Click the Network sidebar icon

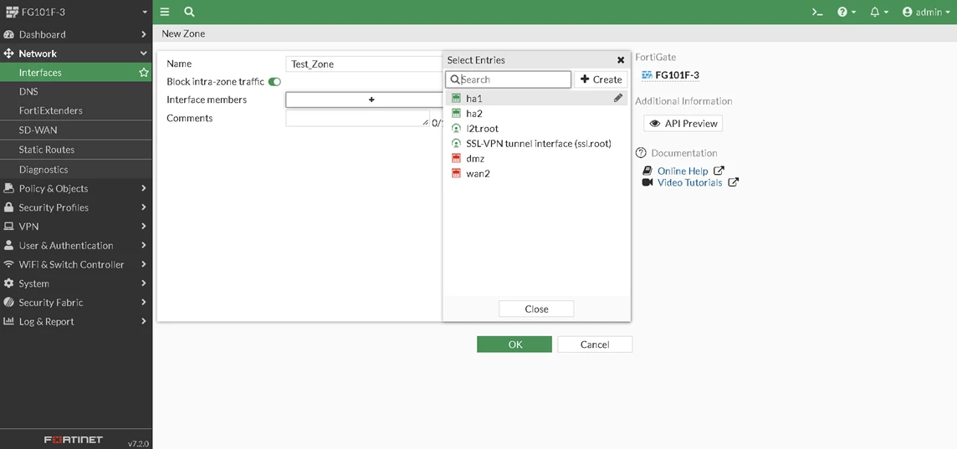click(x=8, y=54)
